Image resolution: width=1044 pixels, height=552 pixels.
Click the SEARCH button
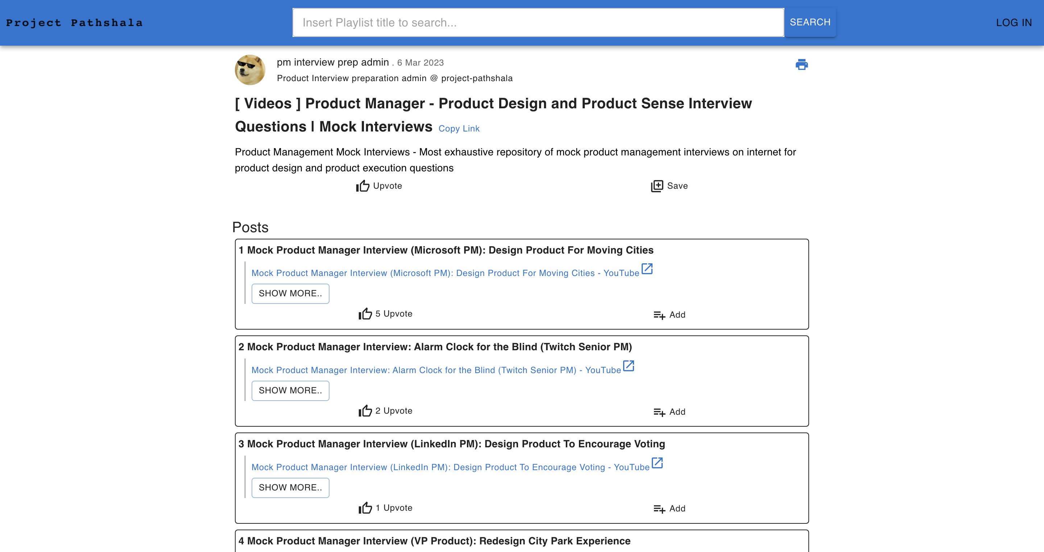(810, 22)
